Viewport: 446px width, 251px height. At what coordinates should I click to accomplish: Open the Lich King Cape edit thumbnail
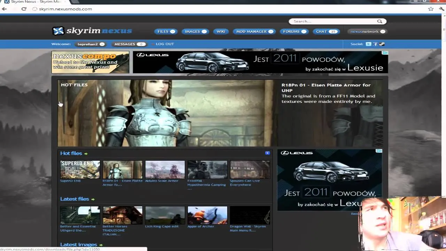pos(165,215)
